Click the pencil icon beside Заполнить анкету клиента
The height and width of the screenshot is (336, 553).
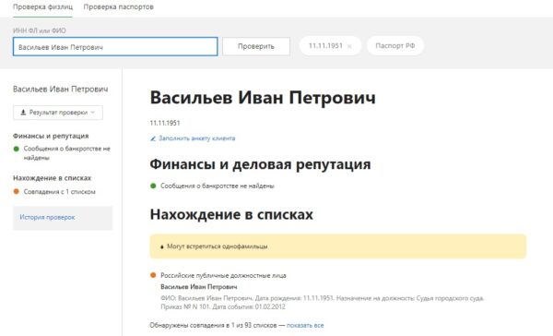153,138
